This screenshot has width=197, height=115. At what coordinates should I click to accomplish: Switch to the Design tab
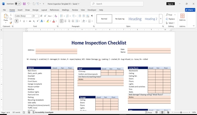[x=35, y=10]
